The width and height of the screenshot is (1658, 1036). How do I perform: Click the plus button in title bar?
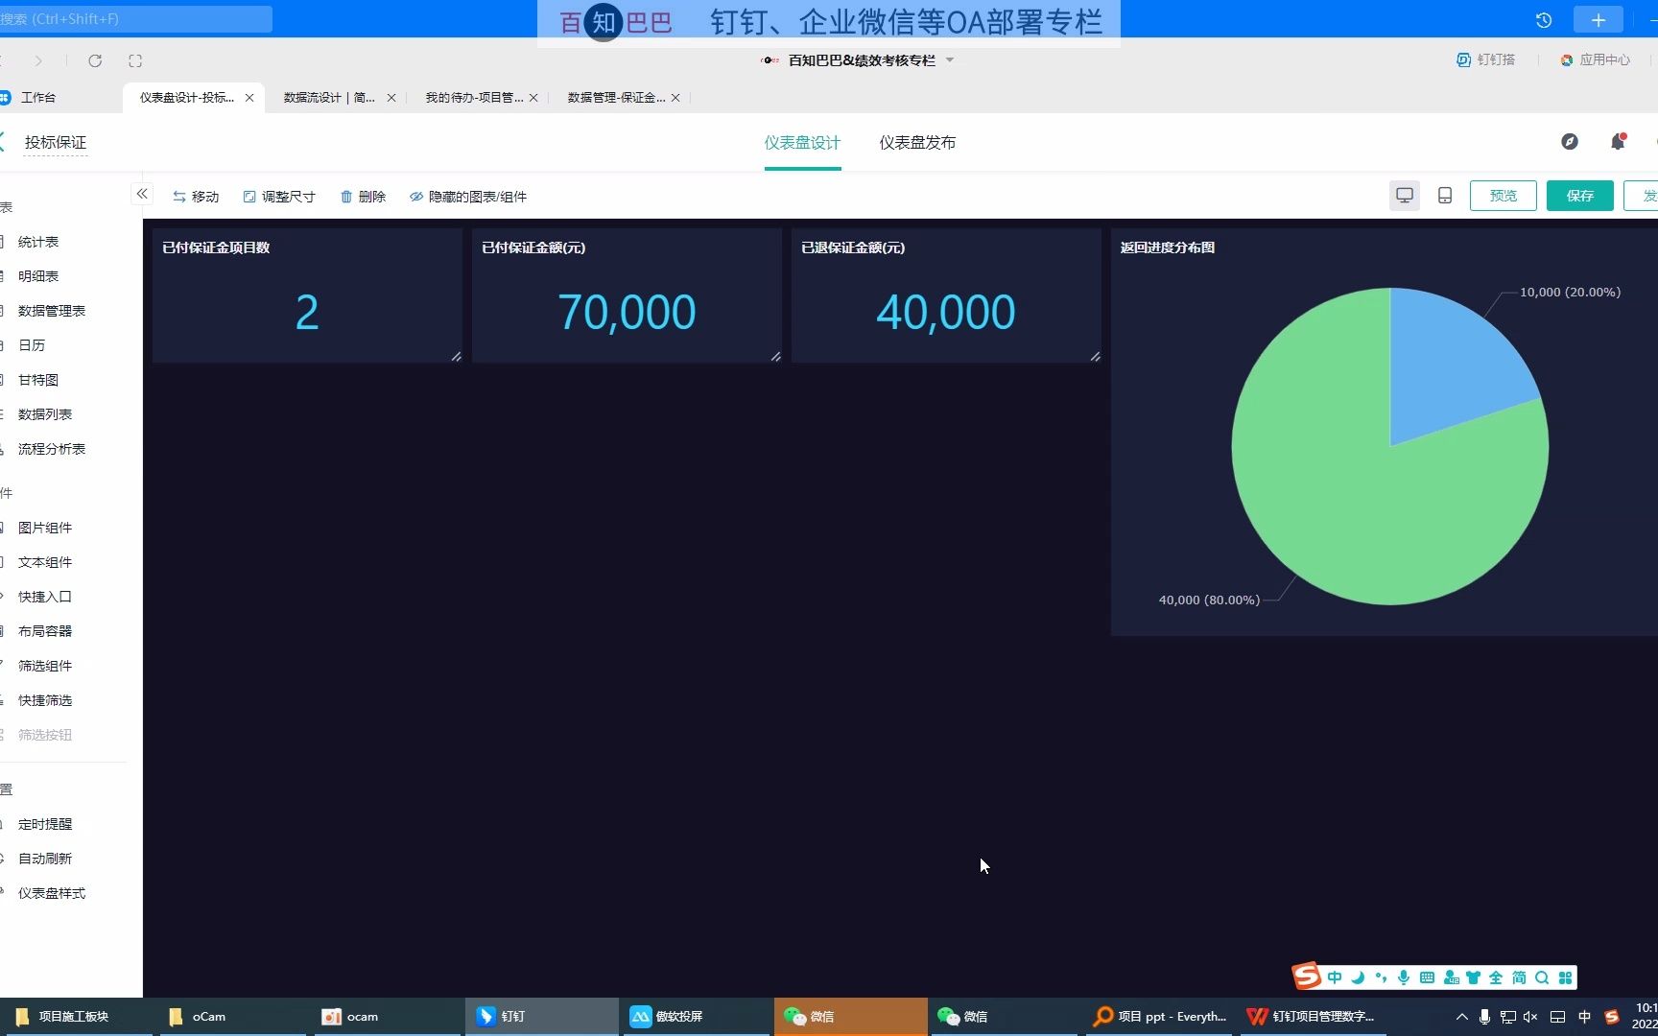point(1598,20)
